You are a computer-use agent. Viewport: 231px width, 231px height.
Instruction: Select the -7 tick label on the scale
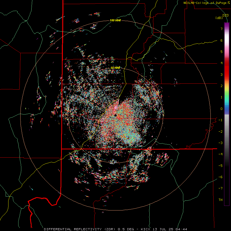pyautogui.click(x=220, y=188)
